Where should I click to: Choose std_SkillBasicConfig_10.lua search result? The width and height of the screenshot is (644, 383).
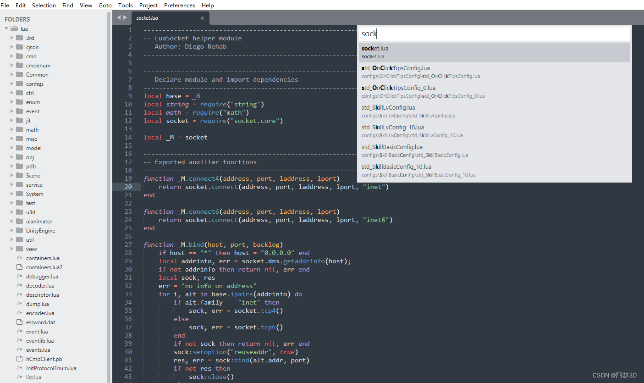tap(495, 171)
